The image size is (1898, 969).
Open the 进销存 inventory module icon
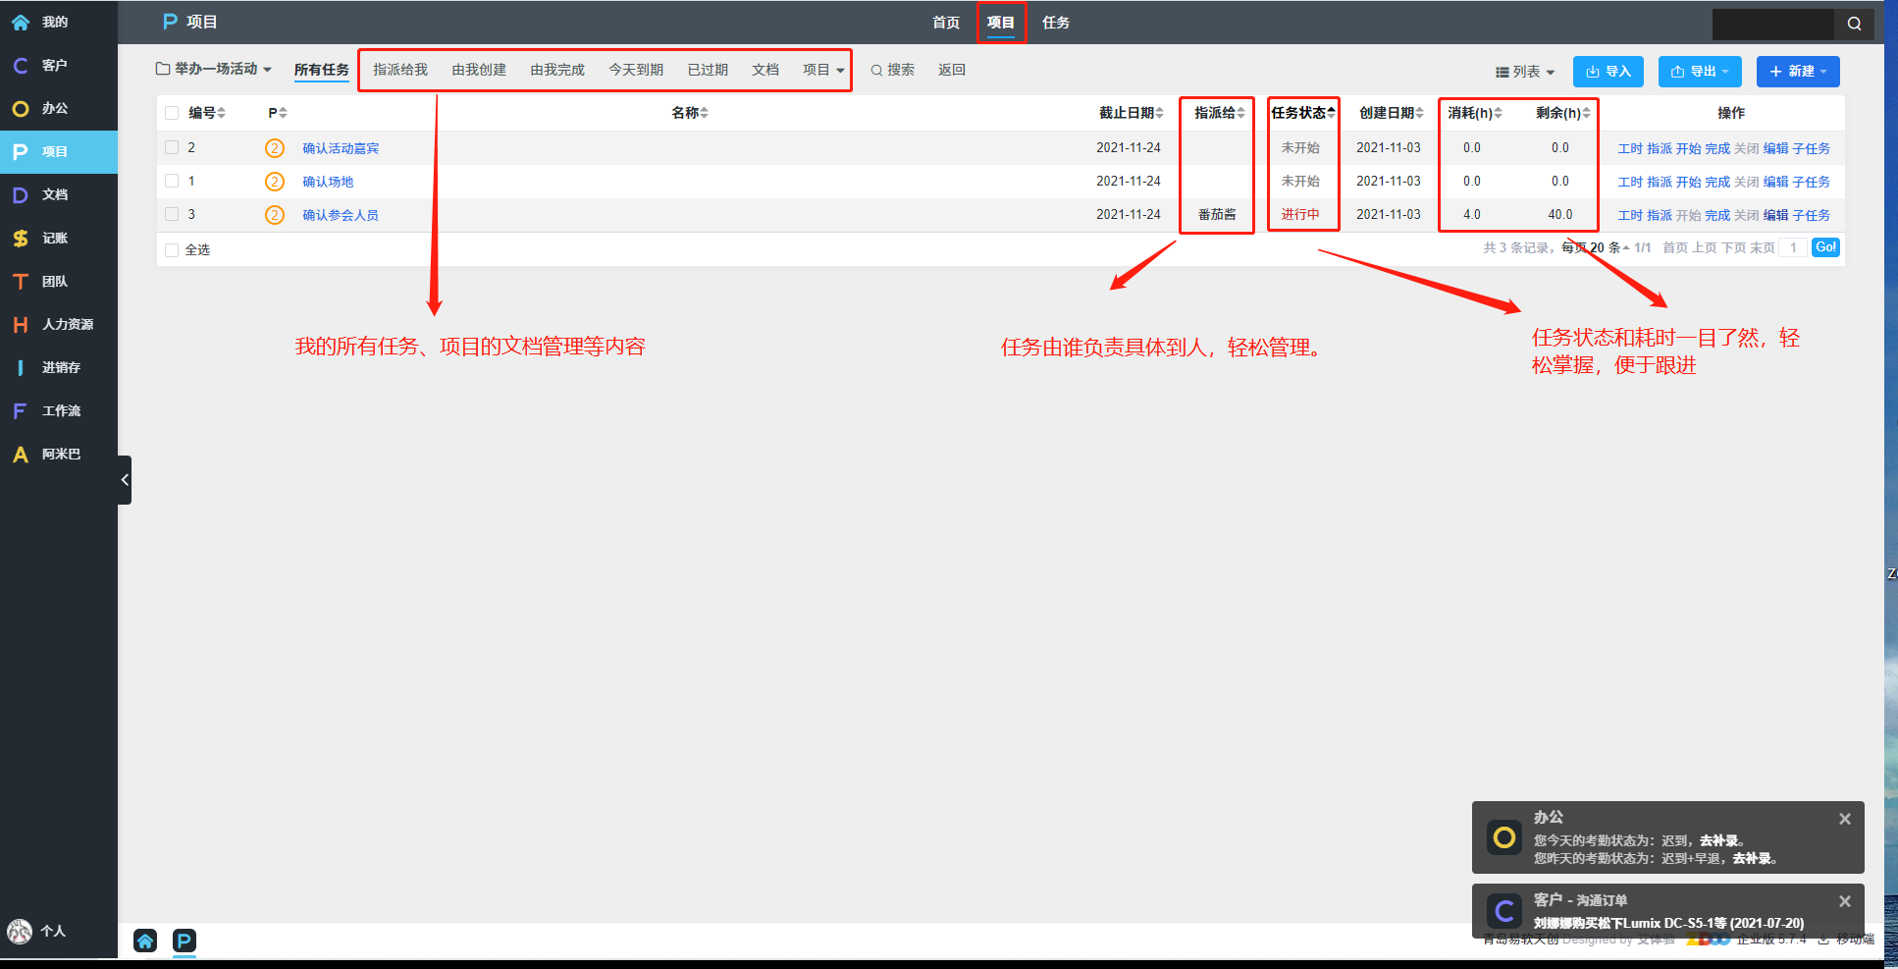tap(20, 367)
